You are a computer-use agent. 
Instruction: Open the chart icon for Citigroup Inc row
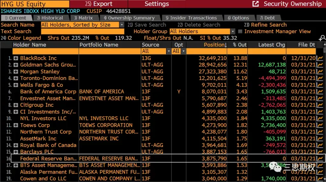[x=320, y=105]
